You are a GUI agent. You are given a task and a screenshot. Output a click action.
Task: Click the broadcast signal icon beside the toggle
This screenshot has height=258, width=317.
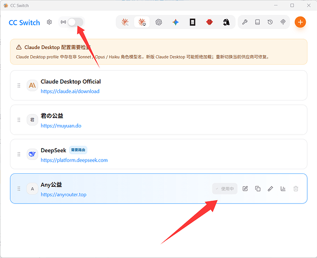click(x=63, y=22)
